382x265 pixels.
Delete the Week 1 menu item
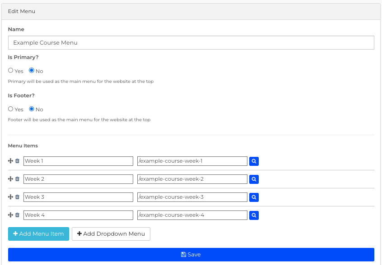coord(17,161)
